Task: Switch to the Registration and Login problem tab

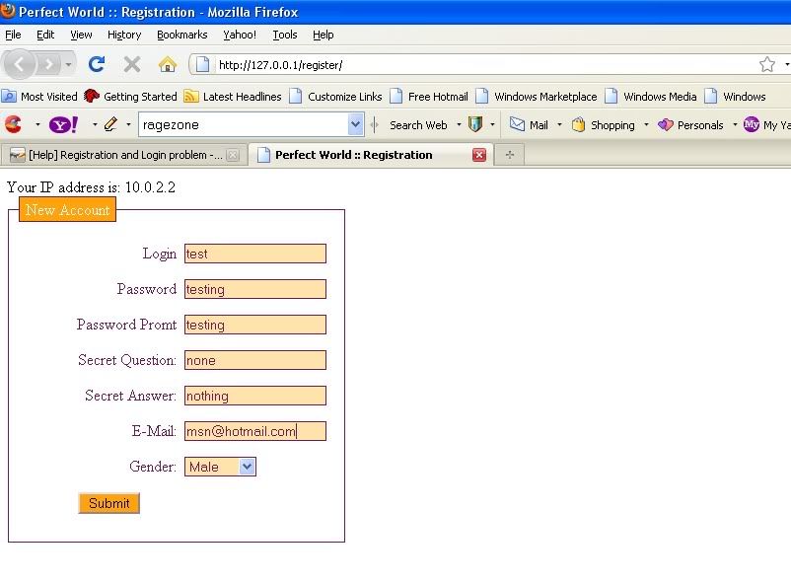Action: tap(113, 155)
